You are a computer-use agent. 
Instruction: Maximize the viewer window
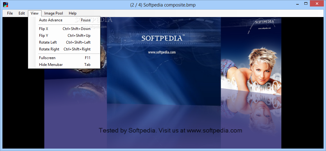(306, 3)
